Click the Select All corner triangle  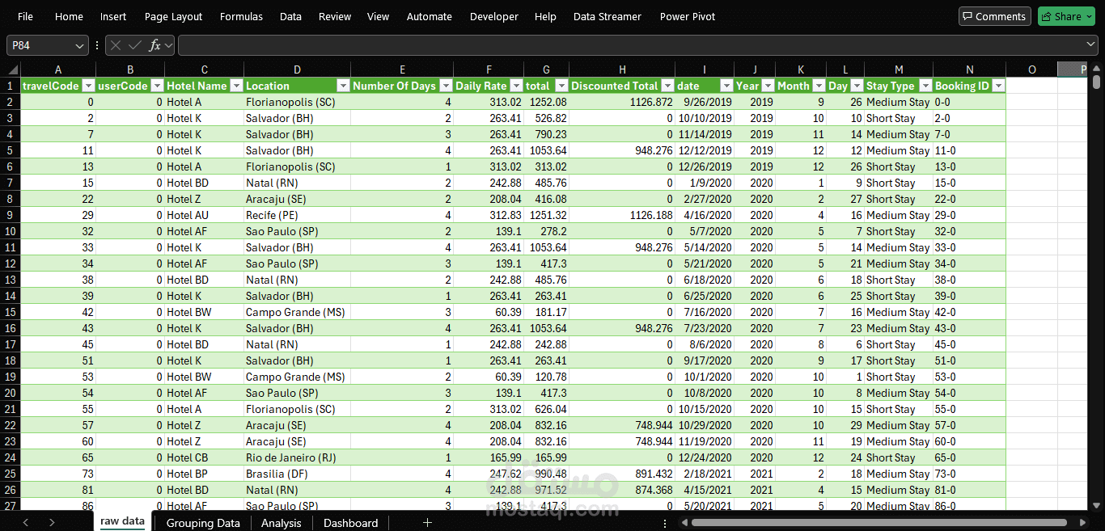click(11, 70)
